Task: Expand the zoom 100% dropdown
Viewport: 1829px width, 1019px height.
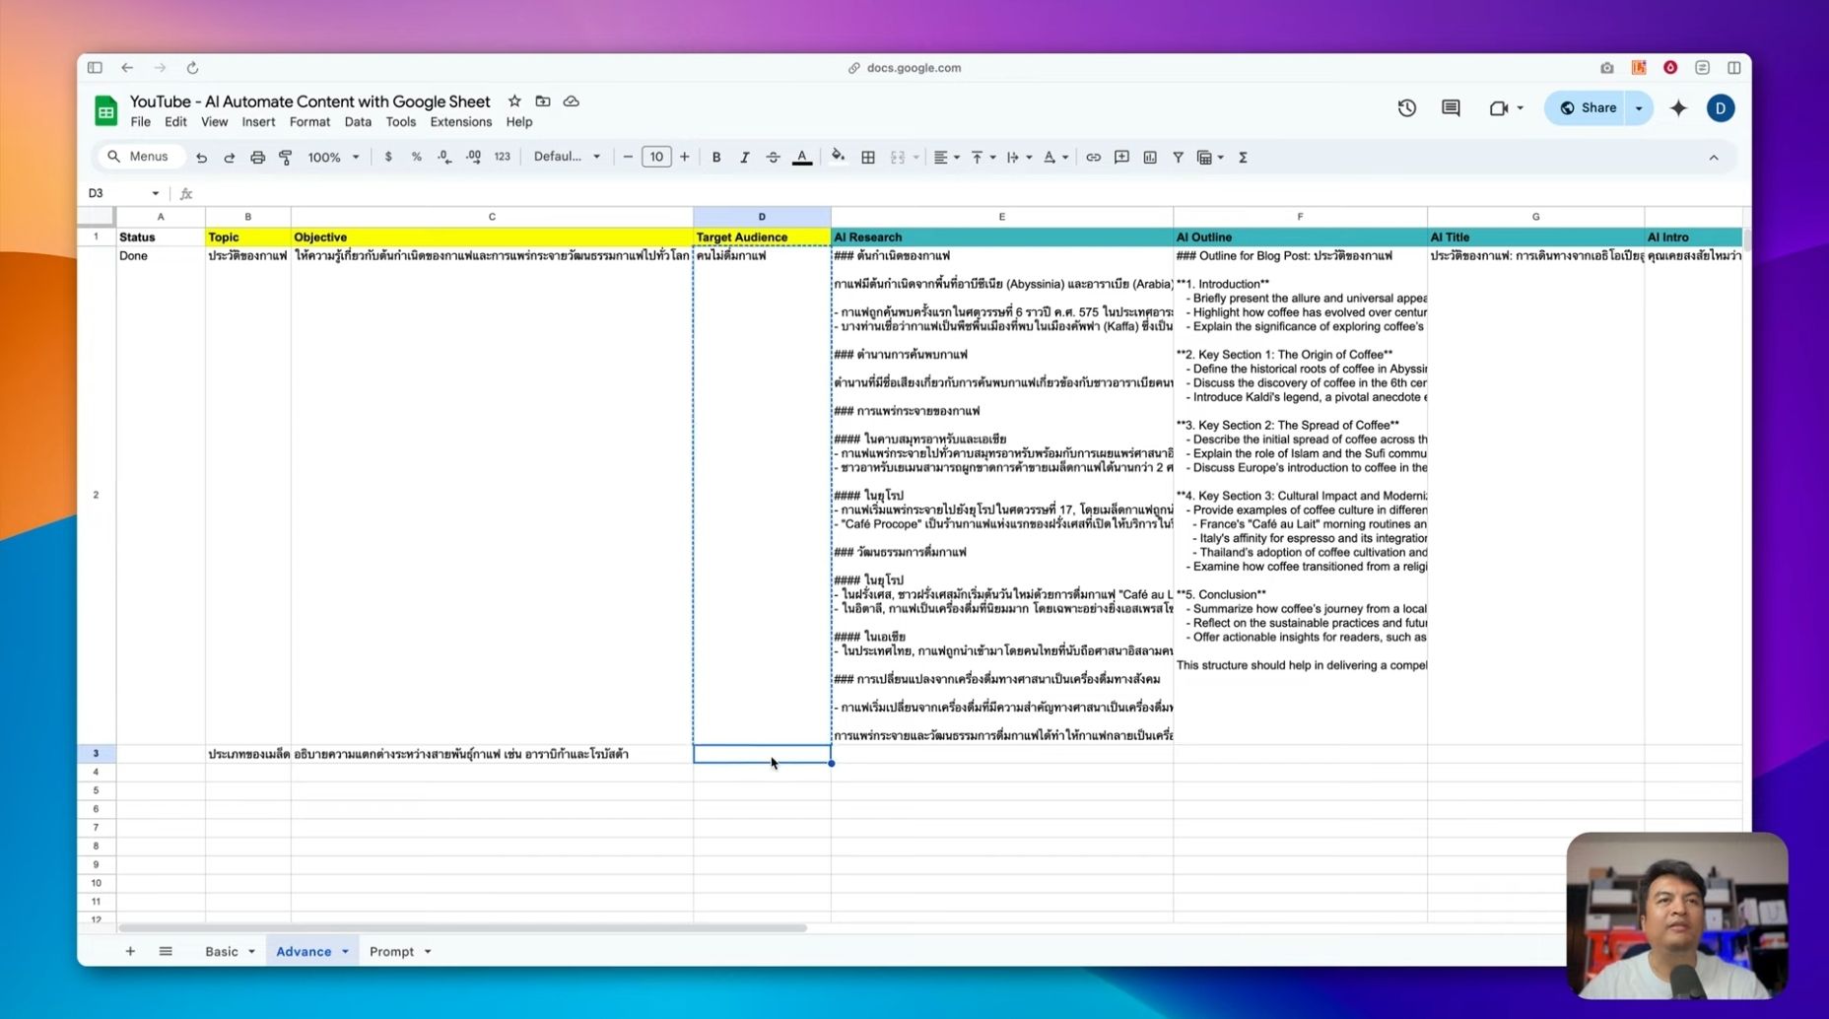Action: click(333, 158)
